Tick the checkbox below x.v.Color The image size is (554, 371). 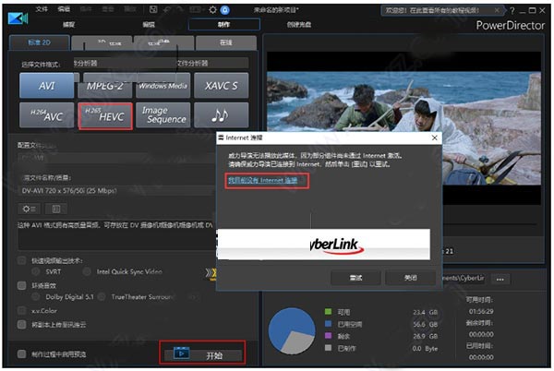(x=22, y=325)
